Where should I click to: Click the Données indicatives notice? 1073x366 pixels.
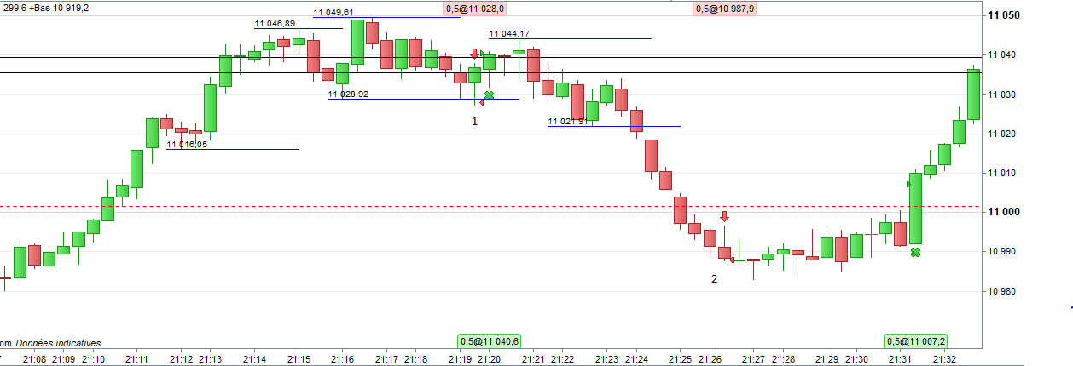pos(58,342)
